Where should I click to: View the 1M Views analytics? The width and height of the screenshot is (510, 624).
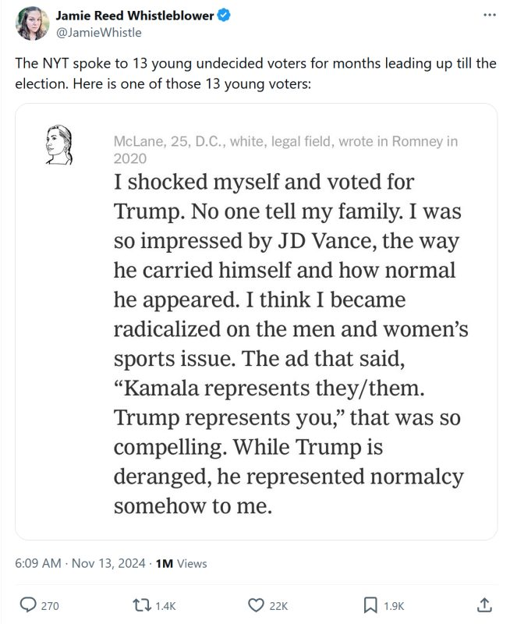click(x=182, y=563)
